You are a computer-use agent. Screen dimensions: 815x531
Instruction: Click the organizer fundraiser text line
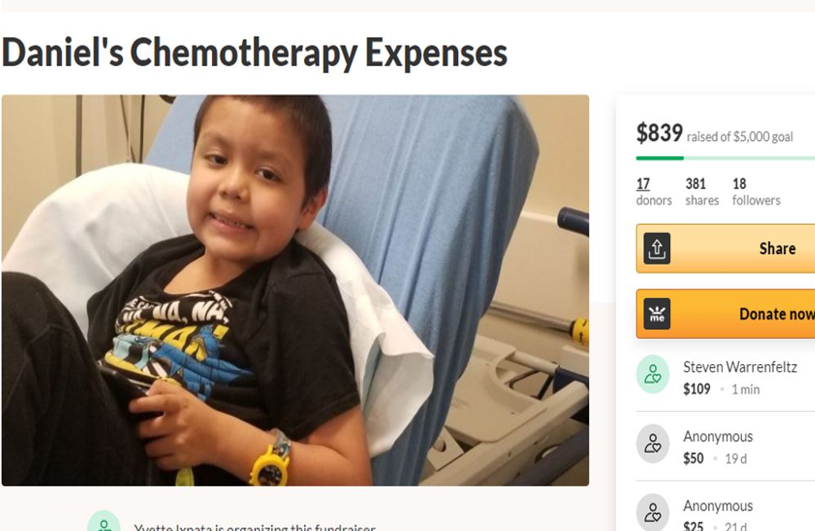pos(254,527)
